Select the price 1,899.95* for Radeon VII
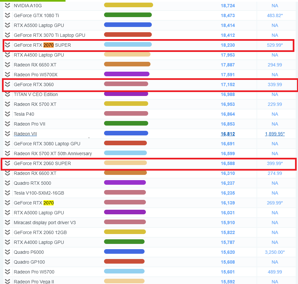This screenshot has height=284, width=298. click(x=275, y=134)
